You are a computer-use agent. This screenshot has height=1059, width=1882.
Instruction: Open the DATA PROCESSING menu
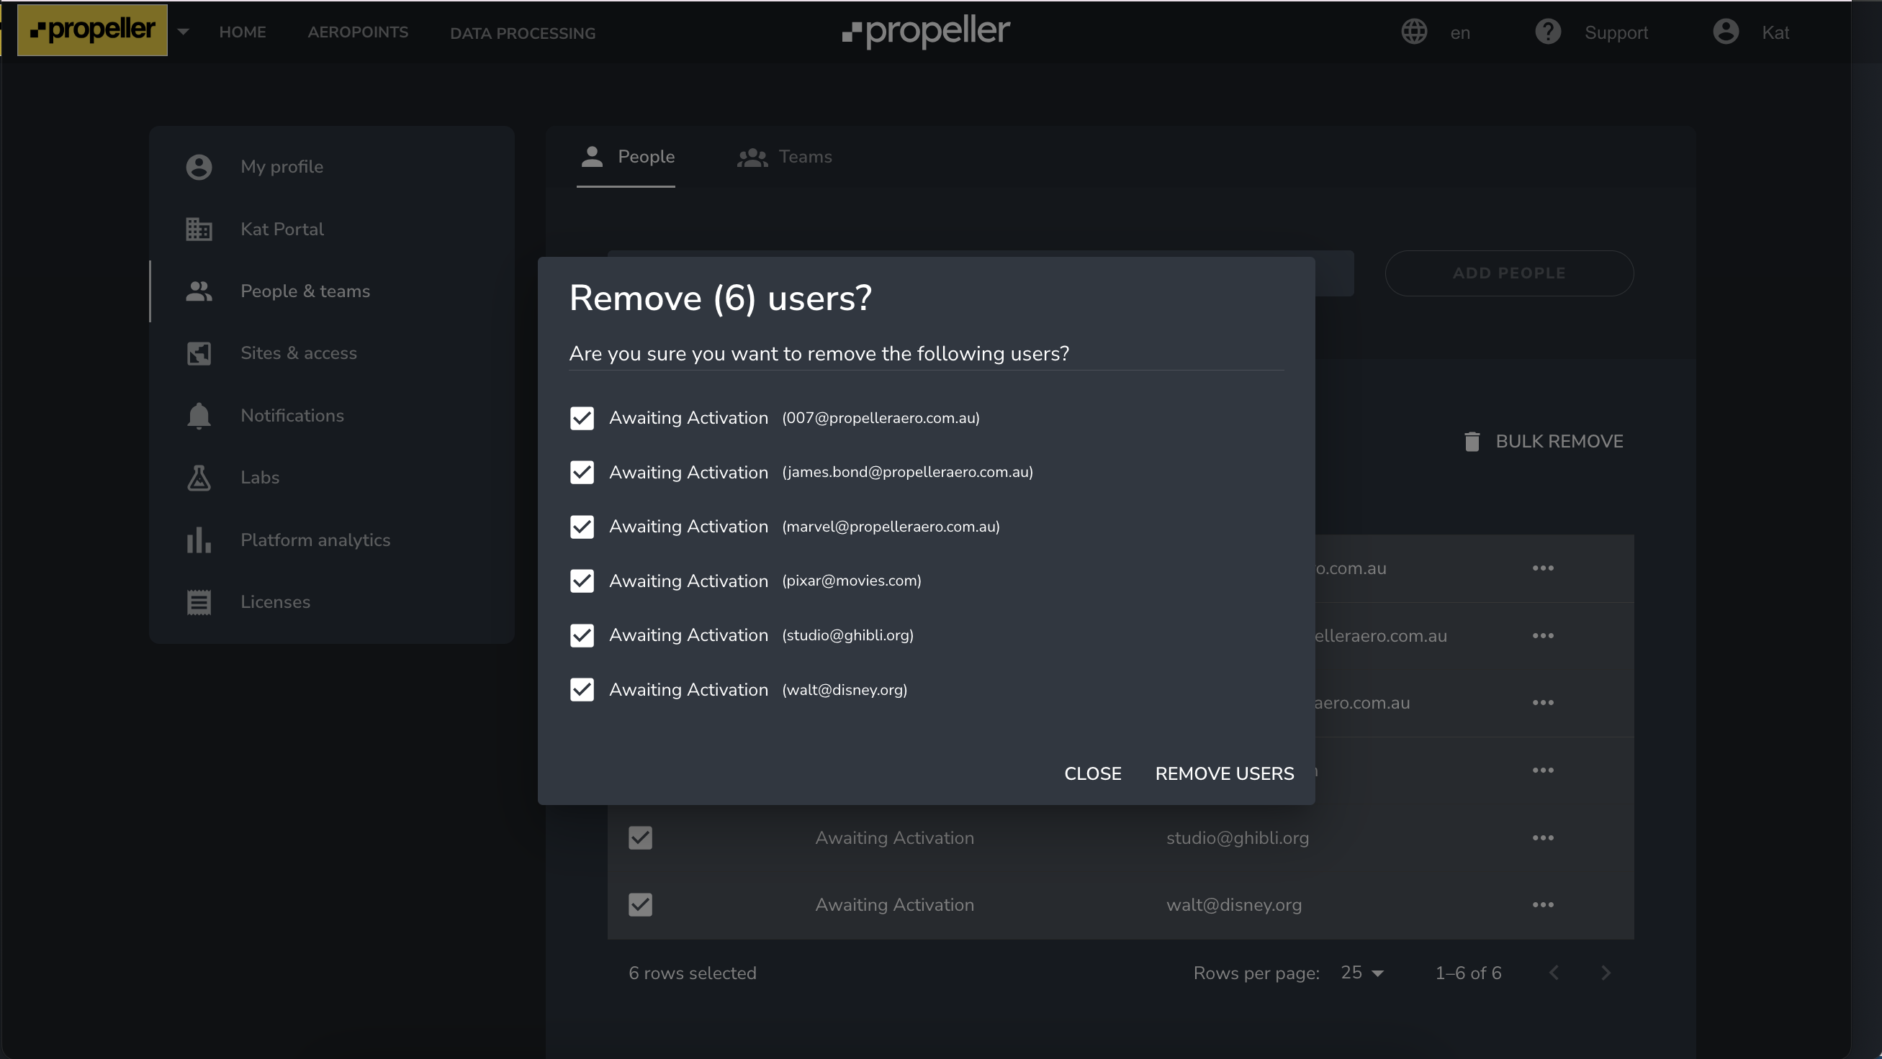coord(523,33)
